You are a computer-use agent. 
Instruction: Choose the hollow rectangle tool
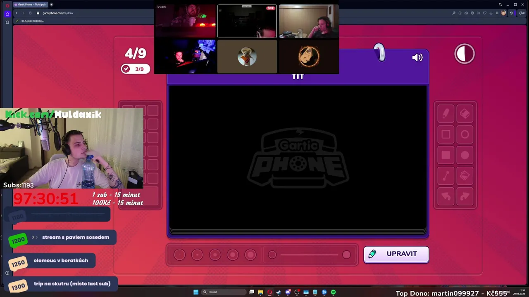click(446, 134)
